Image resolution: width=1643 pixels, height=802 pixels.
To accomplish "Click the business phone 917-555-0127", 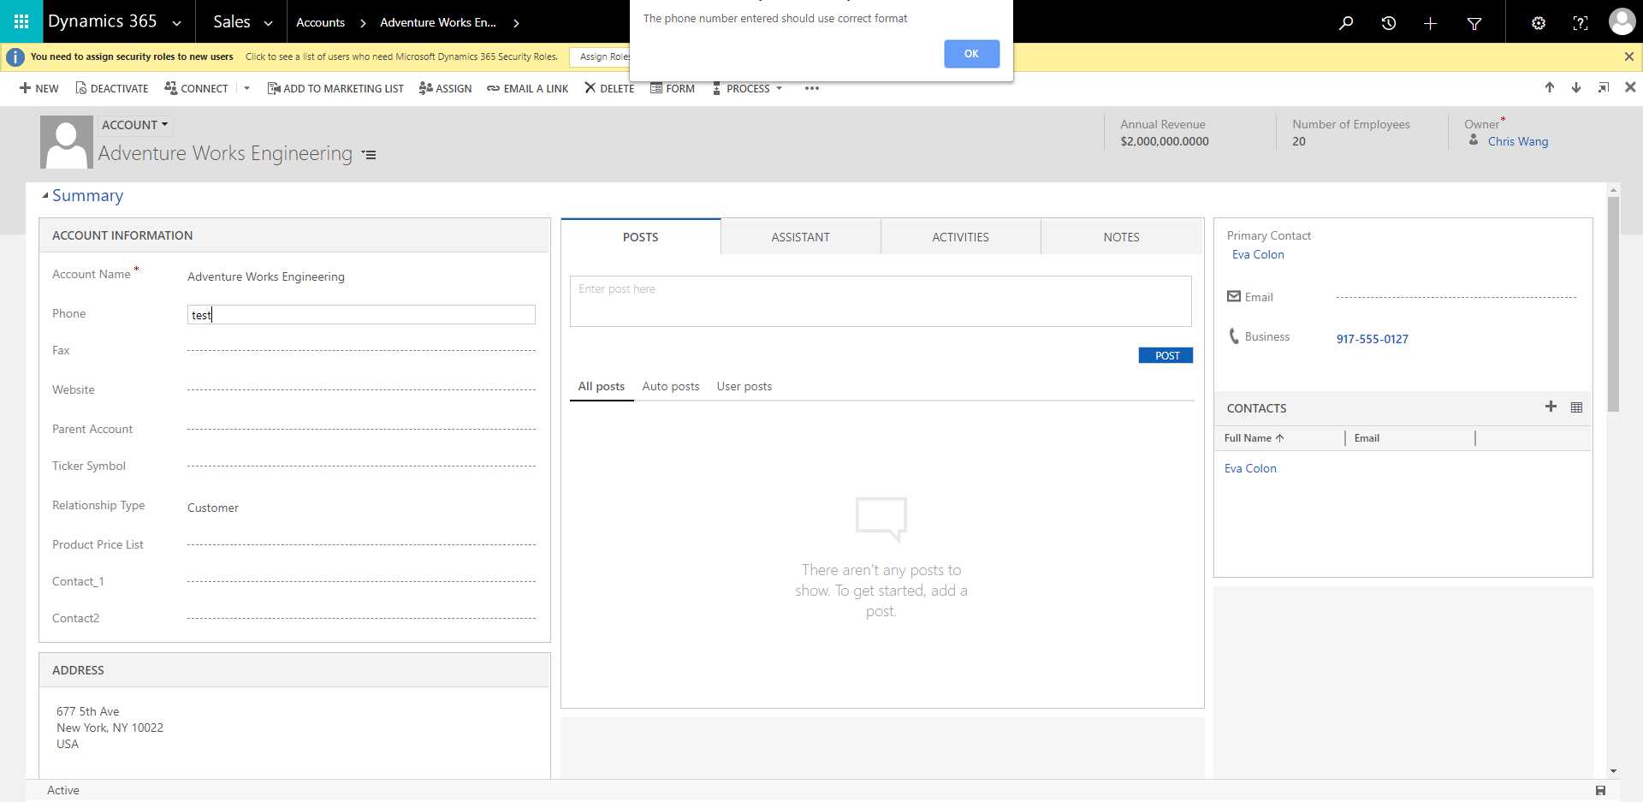I will click(1373, 339).
